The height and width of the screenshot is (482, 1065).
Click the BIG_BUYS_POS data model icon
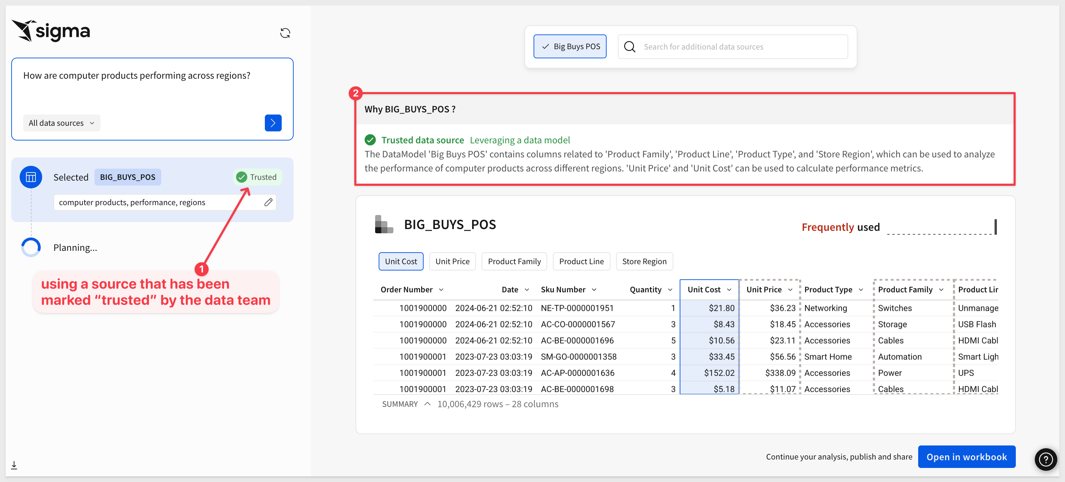[x=384, y=224]
